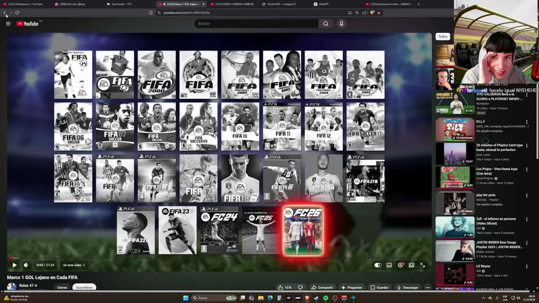Bookmark the page via the address-bar bookmark icon

click(x=151, y=13)
